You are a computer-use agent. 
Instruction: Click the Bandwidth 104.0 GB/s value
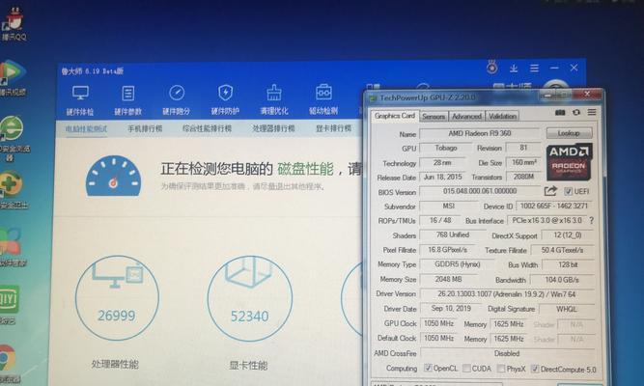point(562,280)
